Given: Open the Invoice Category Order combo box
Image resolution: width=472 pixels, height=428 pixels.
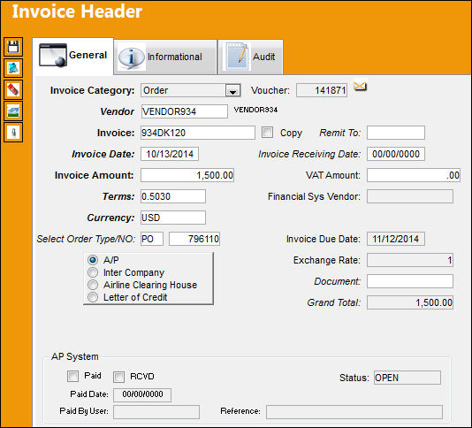Looking at the screenshot, I should (191, 90).
